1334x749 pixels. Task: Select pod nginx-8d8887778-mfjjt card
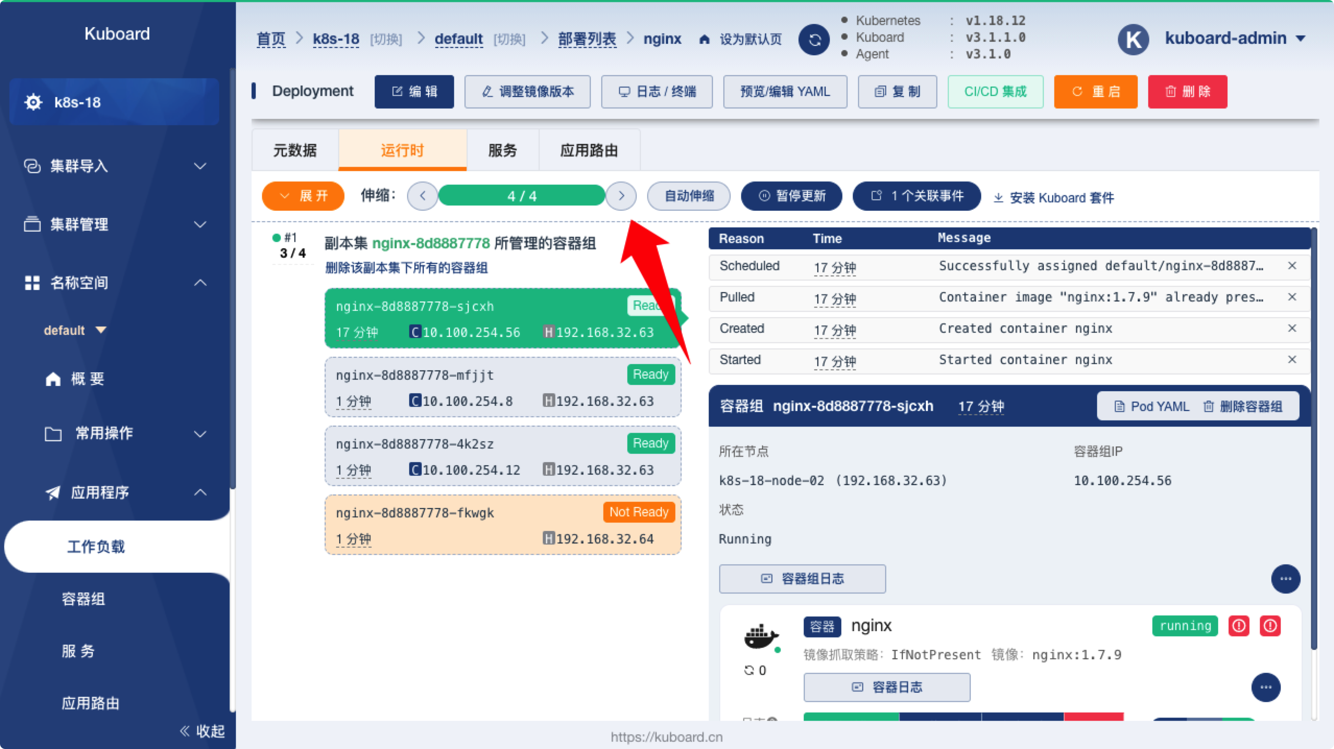[503, 387]
